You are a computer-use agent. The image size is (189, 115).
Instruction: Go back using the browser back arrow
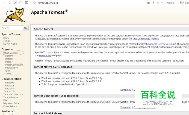(x=4, y=3)
